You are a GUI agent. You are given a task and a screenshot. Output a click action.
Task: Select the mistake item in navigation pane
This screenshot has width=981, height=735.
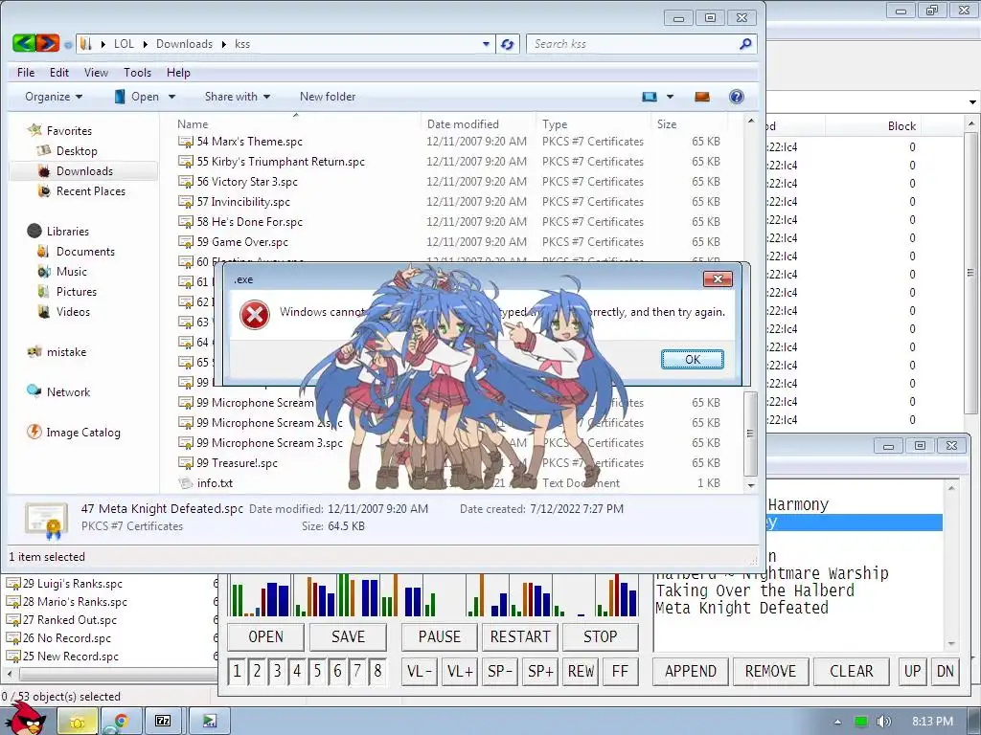pos(66,352)
